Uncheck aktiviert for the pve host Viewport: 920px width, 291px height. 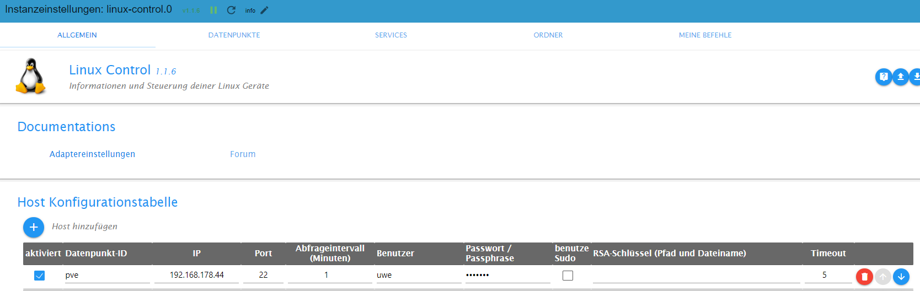click(x=39, y=276)
